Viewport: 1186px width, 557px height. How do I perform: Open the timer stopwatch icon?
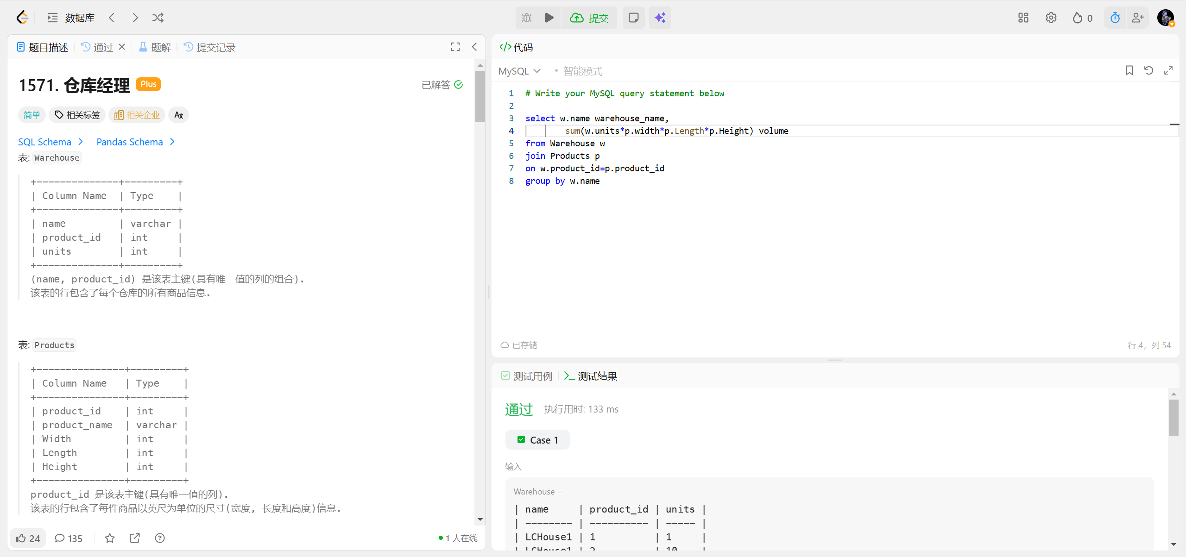point(1115,18)
